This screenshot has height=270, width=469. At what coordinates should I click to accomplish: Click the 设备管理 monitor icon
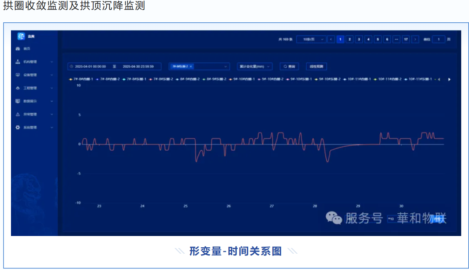18,75
